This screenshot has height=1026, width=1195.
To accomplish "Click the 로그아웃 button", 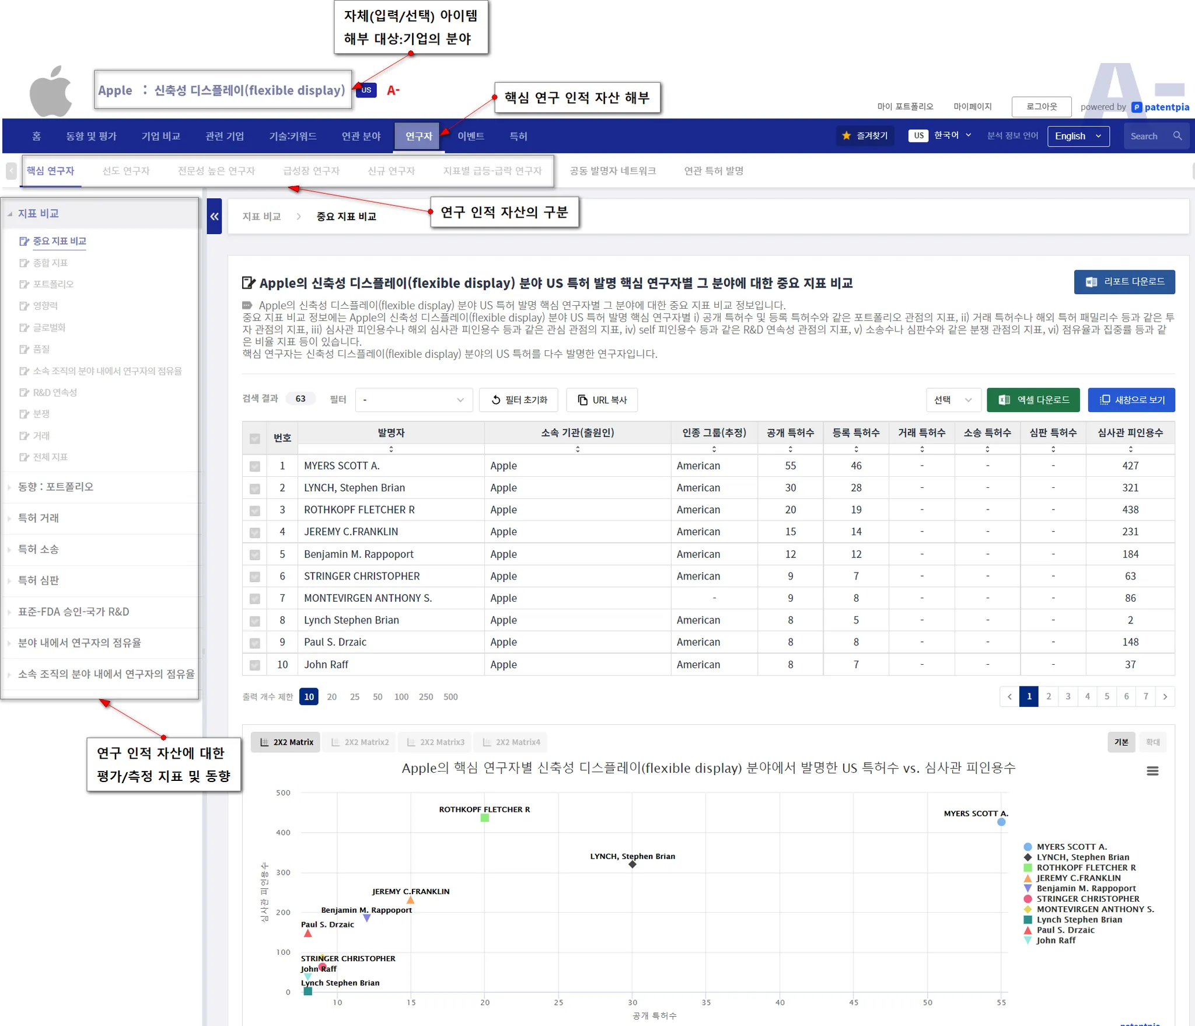I will click(x=1041, y=107).
